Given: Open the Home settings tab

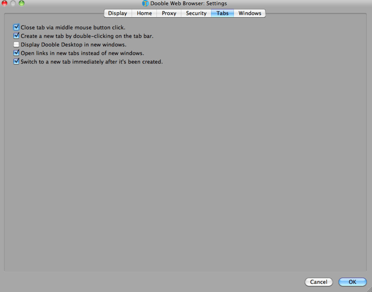Looking at the screenshot, I should click(x=144, y=13).
